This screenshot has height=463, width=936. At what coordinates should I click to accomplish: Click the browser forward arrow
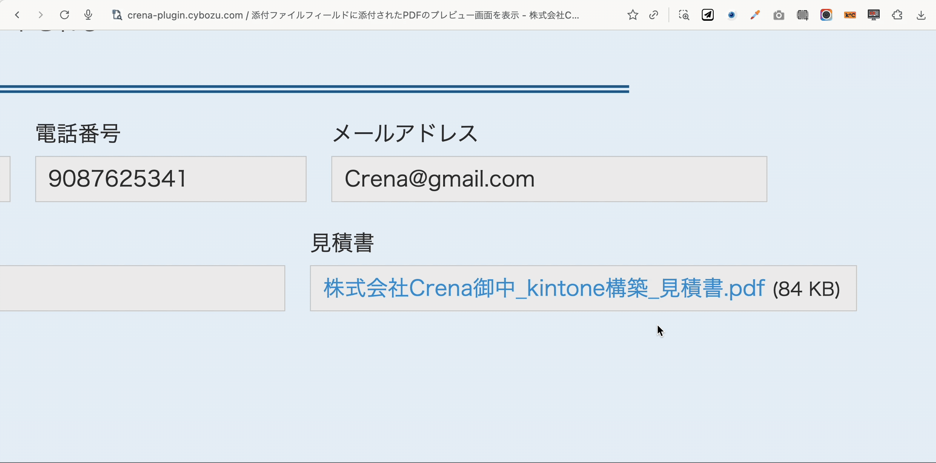(41, 15)
